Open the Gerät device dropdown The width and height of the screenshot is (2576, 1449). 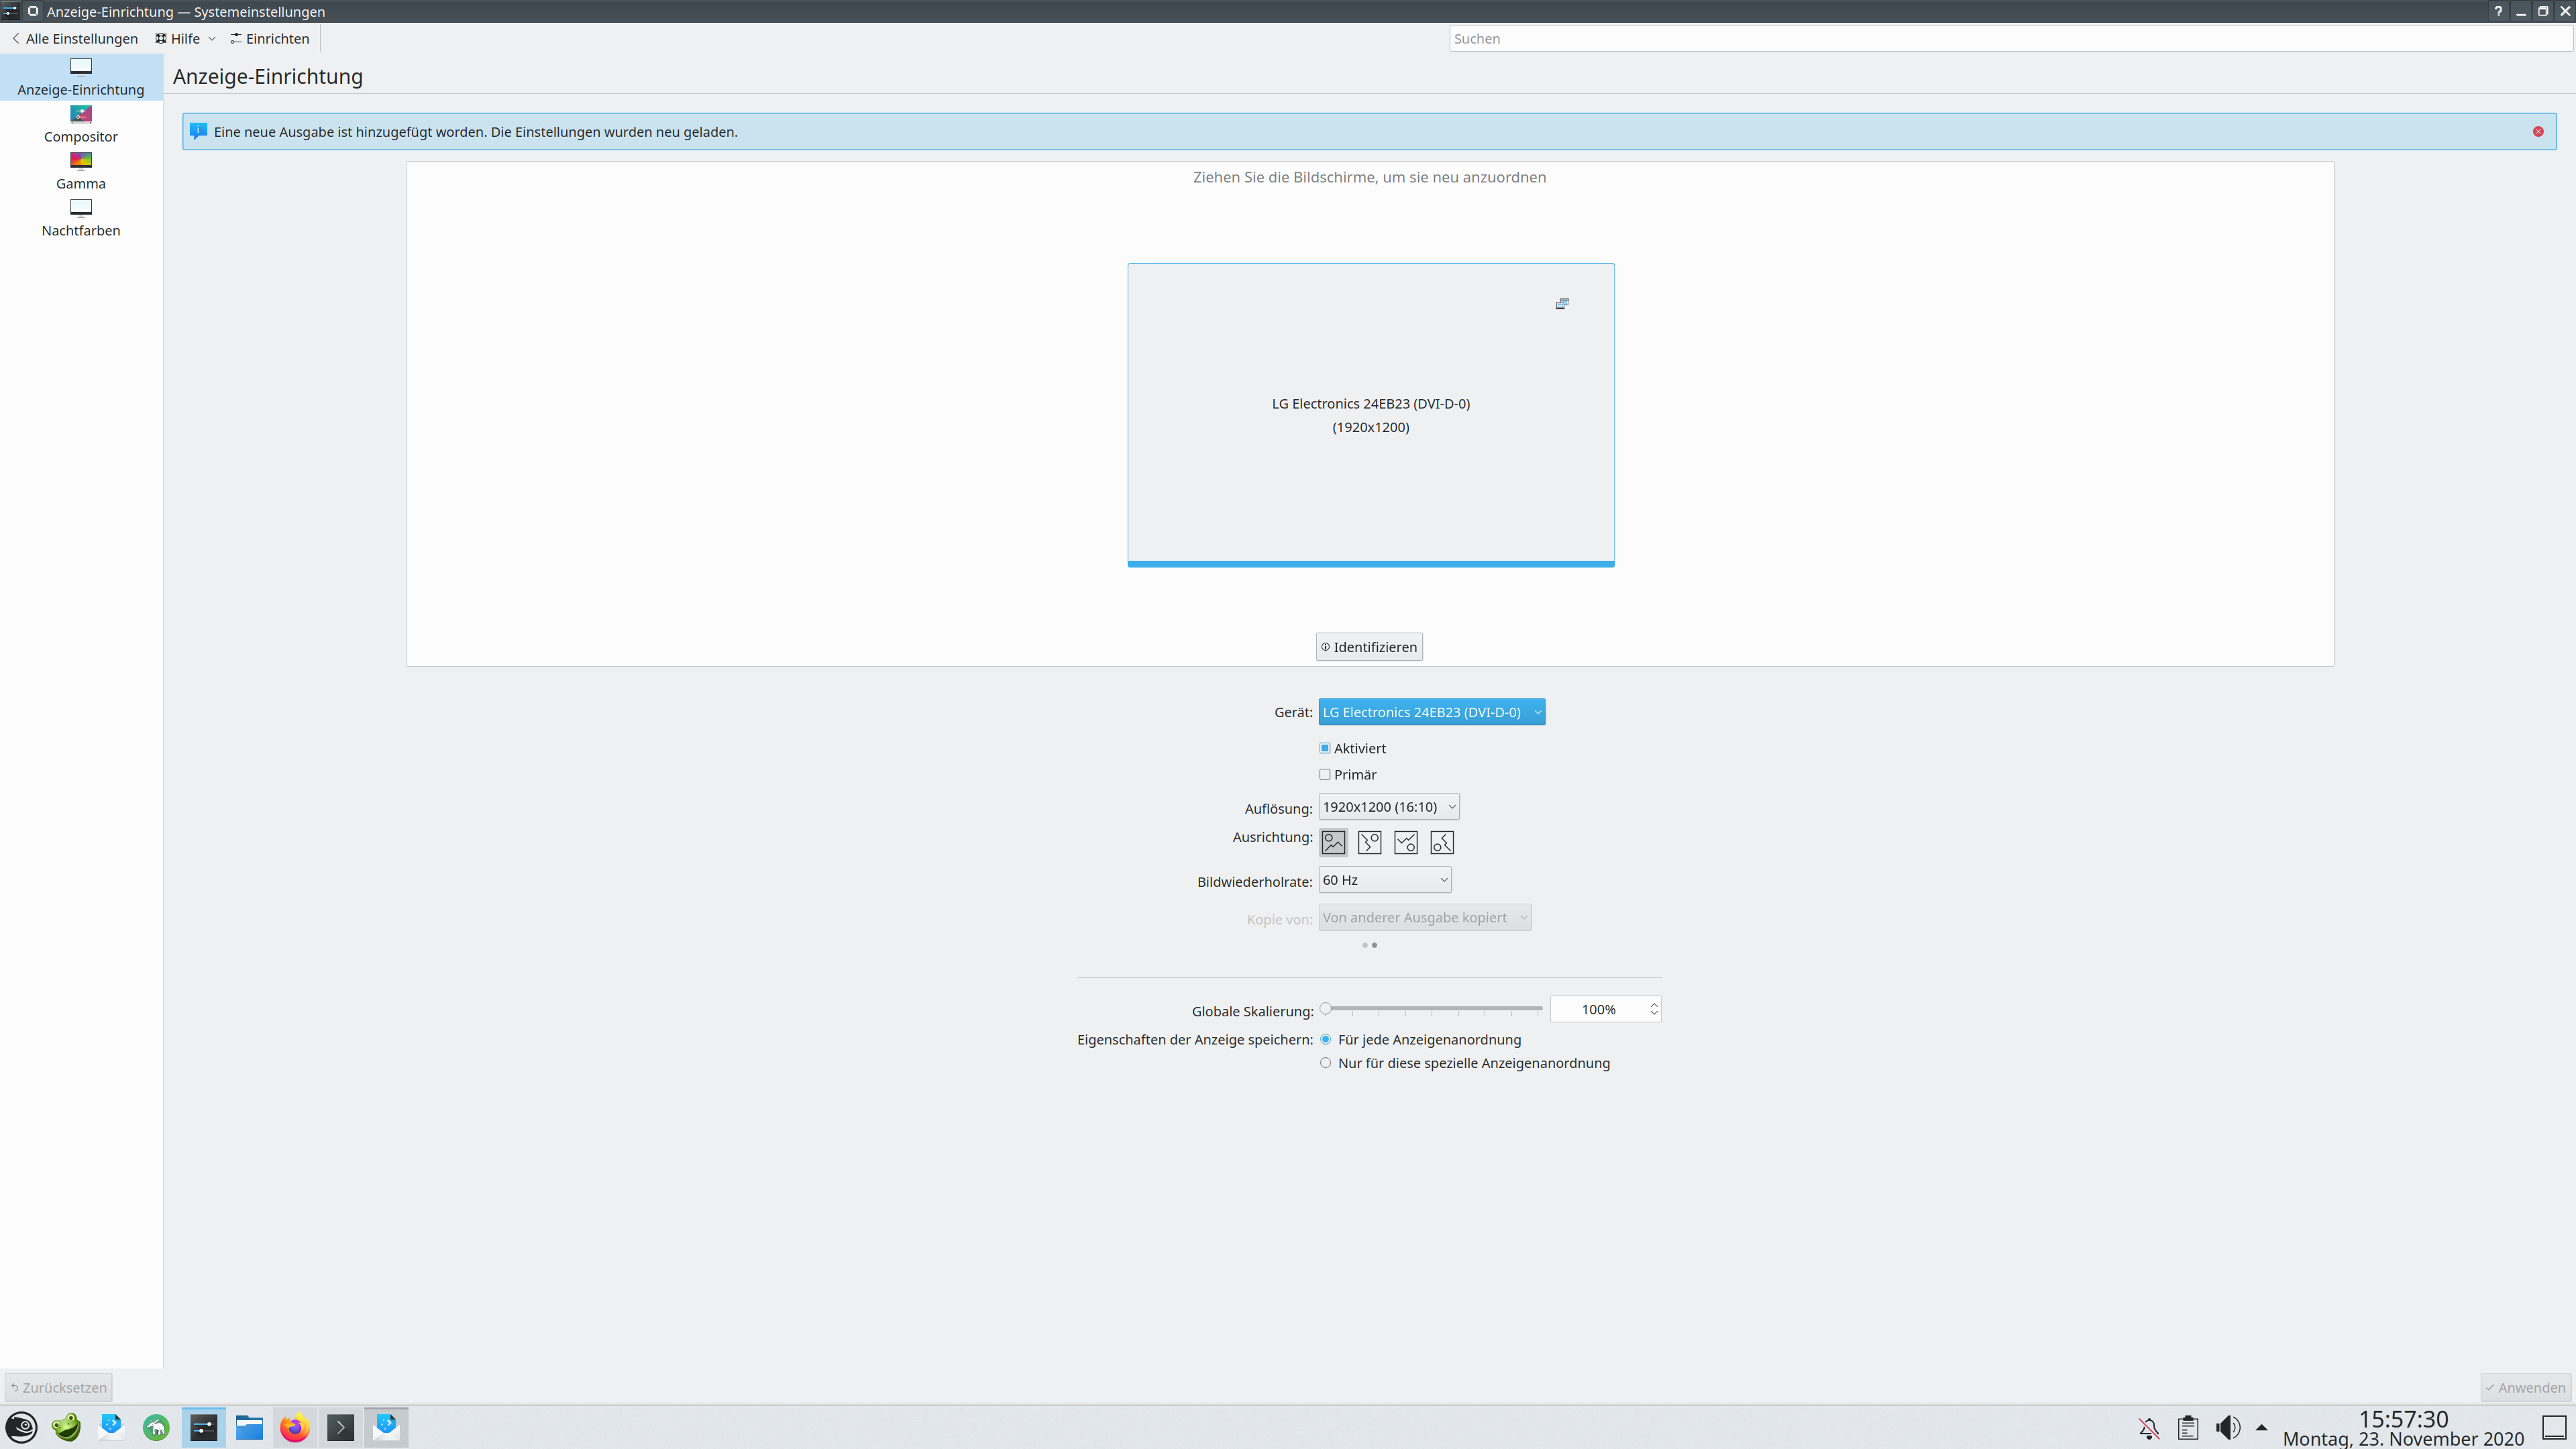click(x=1432, y=712)
